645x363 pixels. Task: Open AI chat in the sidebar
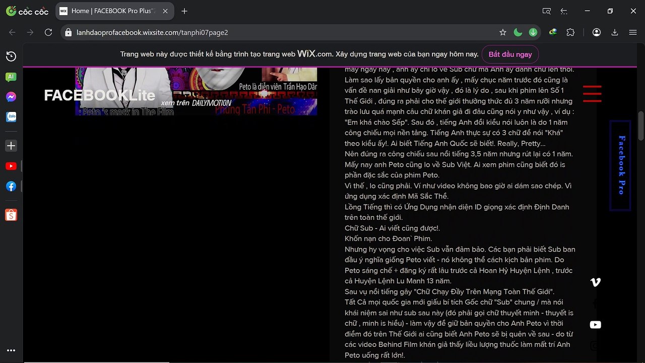point(11,77)
